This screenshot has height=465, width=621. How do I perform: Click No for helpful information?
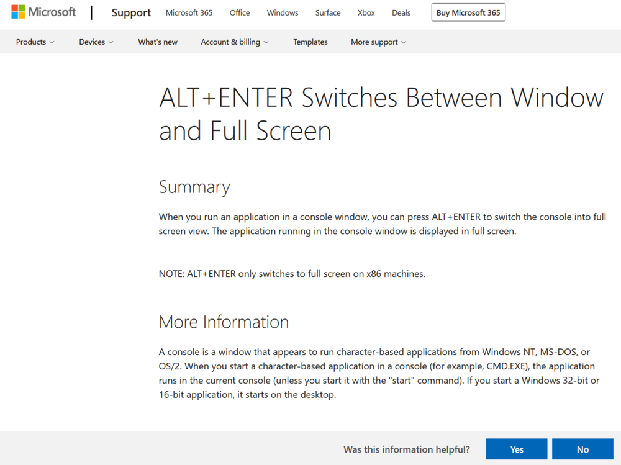(x=582, y=449)
